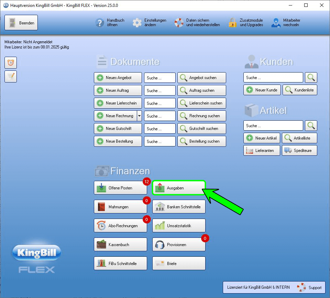Create a Neuer Auftrag
This screenshot has width=330, height=298.
coord(118,90)
